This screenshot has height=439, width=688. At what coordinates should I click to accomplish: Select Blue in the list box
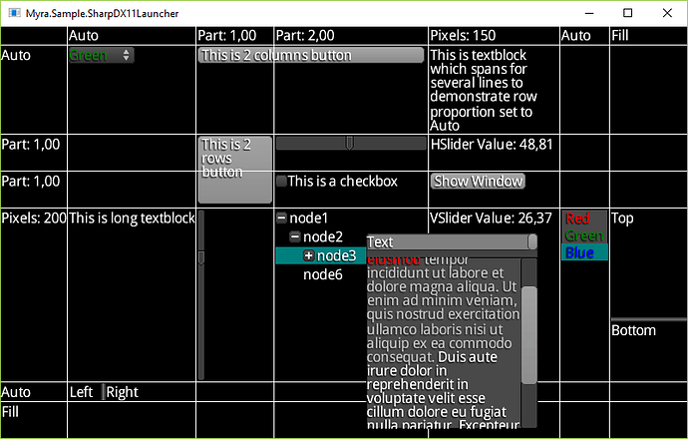coord(584,252)
